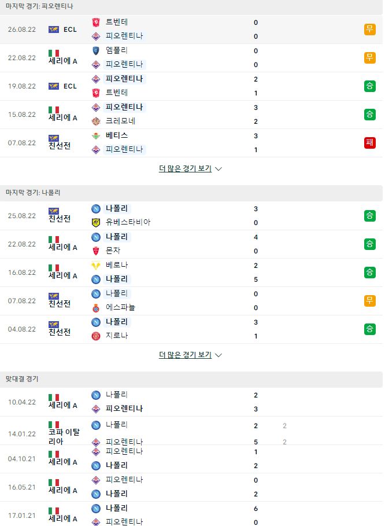Click the Espanyol crest next to 에스파뇰

[96, 307]
